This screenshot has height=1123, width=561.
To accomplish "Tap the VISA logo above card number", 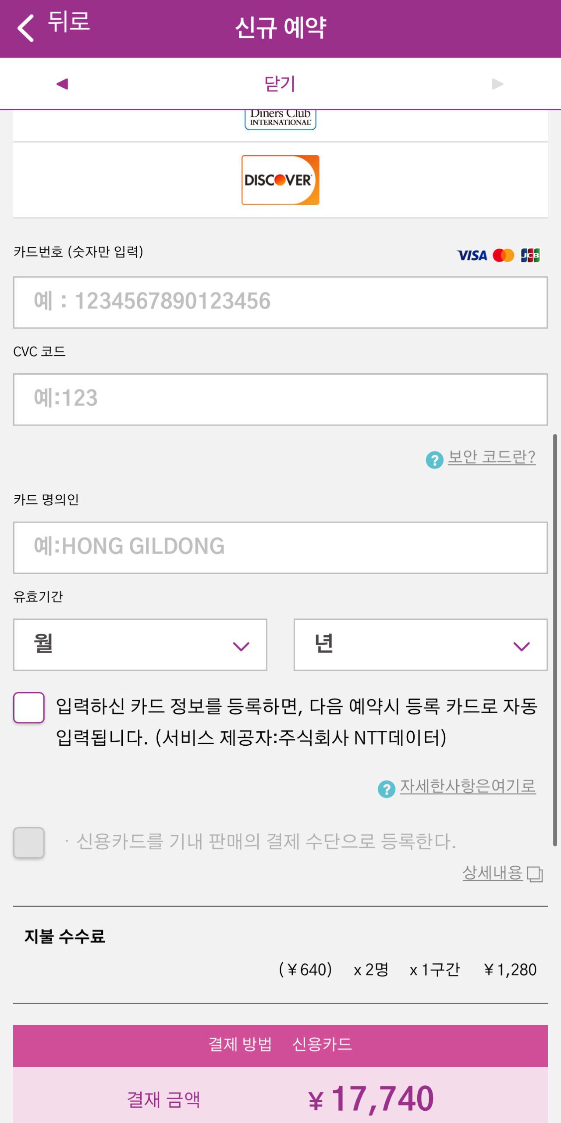I will [x=472, y=255].
